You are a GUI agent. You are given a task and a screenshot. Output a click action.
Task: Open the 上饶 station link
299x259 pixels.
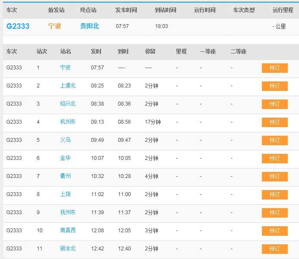(x=65, y=194)
